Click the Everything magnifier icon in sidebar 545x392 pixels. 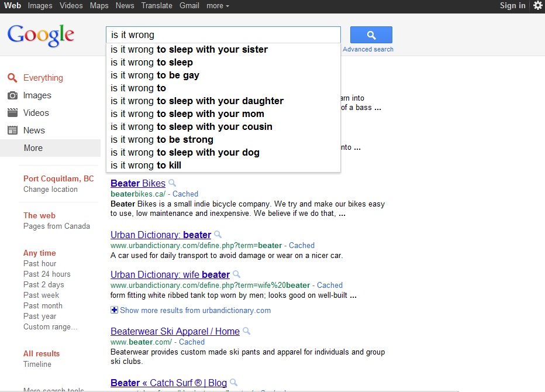coord(12,78)
